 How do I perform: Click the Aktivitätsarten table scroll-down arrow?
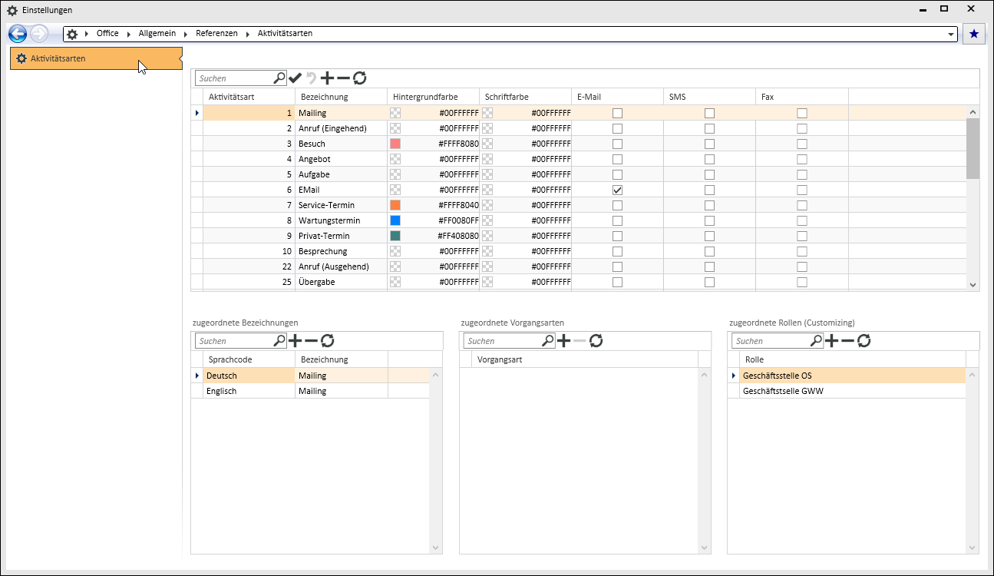tap(973, 284)
